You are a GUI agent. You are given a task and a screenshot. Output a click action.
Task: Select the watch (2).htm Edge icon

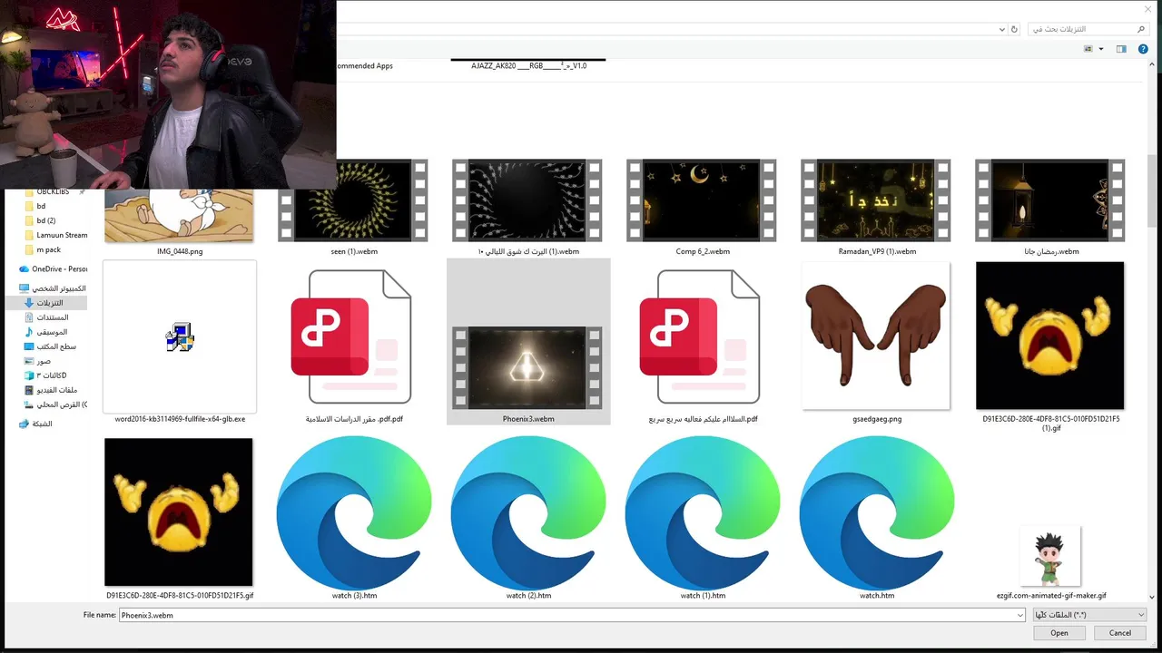[527, 512]
